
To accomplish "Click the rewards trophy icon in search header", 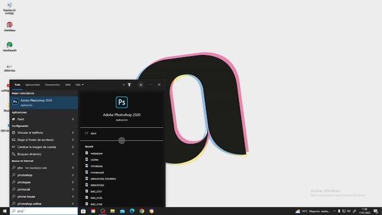I will tap(130, 85).
